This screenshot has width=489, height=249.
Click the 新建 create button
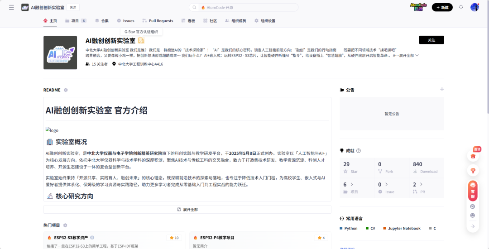click(x=442, y=8)
